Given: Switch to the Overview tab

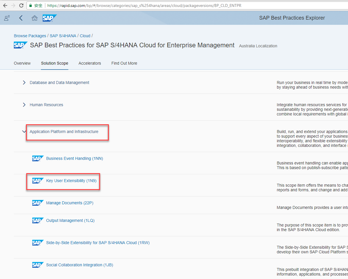Looking at the screenshot, I should pos(22,63).
